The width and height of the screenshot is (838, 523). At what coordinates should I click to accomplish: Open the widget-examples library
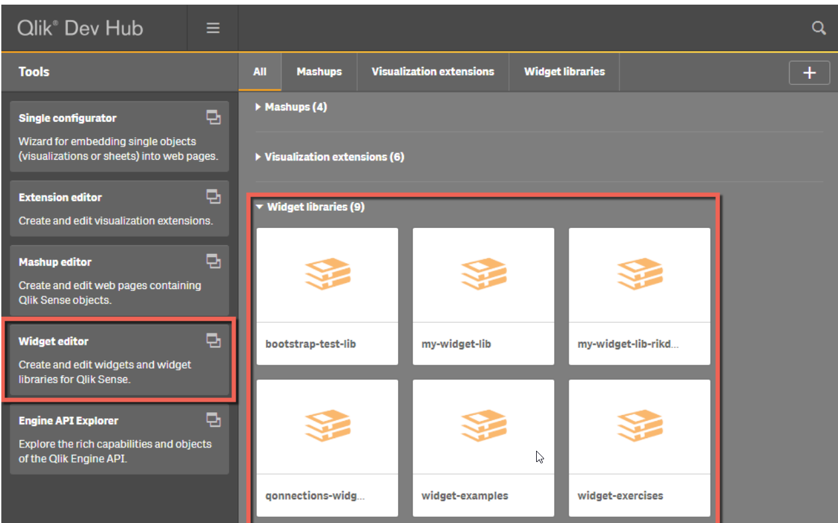pyautogui.click(x=483, y=447)
